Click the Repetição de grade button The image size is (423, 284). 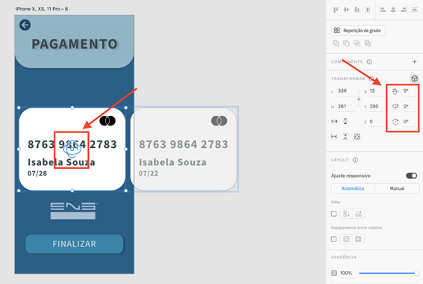click(x=358, y=31)
